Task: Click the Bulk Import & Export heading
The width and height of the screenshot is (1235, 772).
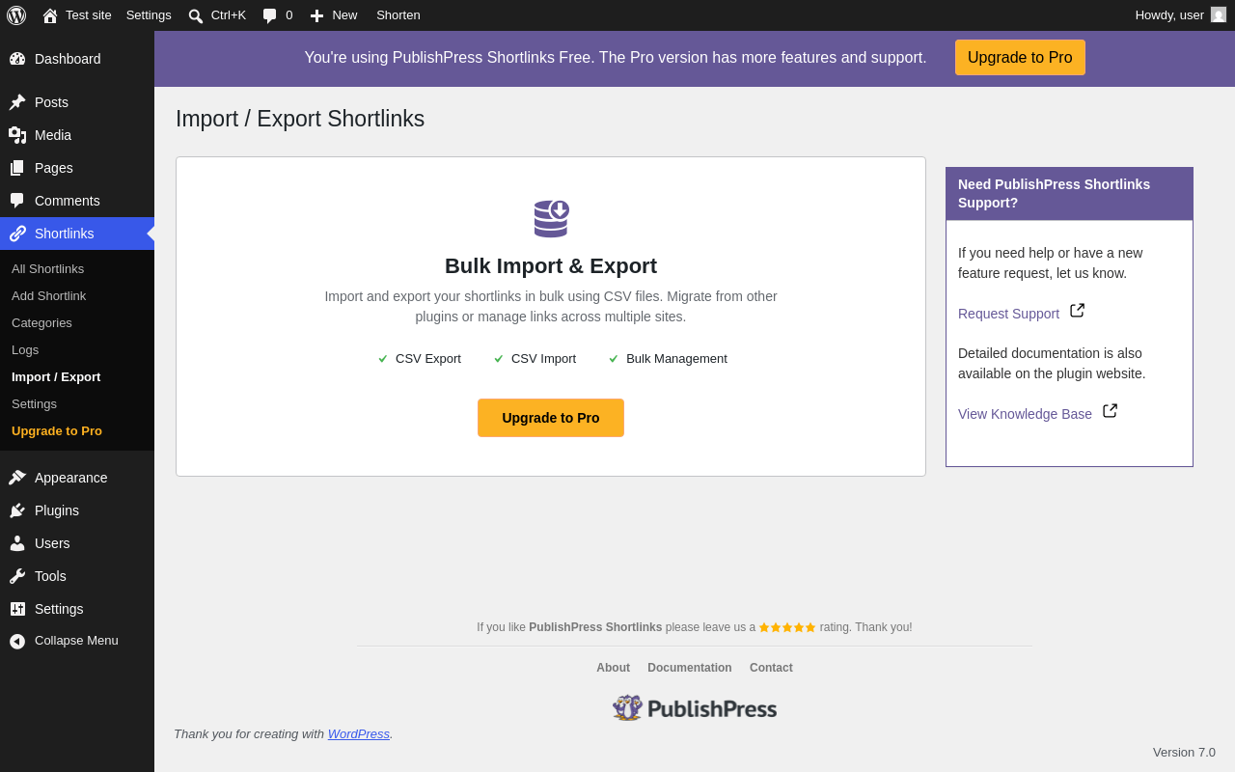Action: pos(551,266)
